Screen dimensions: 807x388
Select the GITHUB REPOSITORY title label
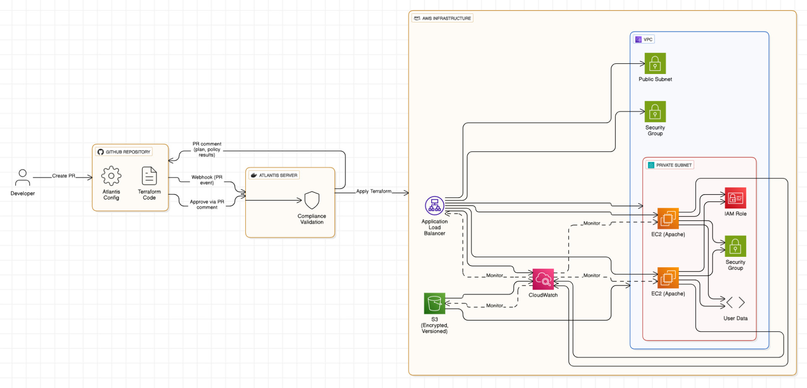coord(128,152)
